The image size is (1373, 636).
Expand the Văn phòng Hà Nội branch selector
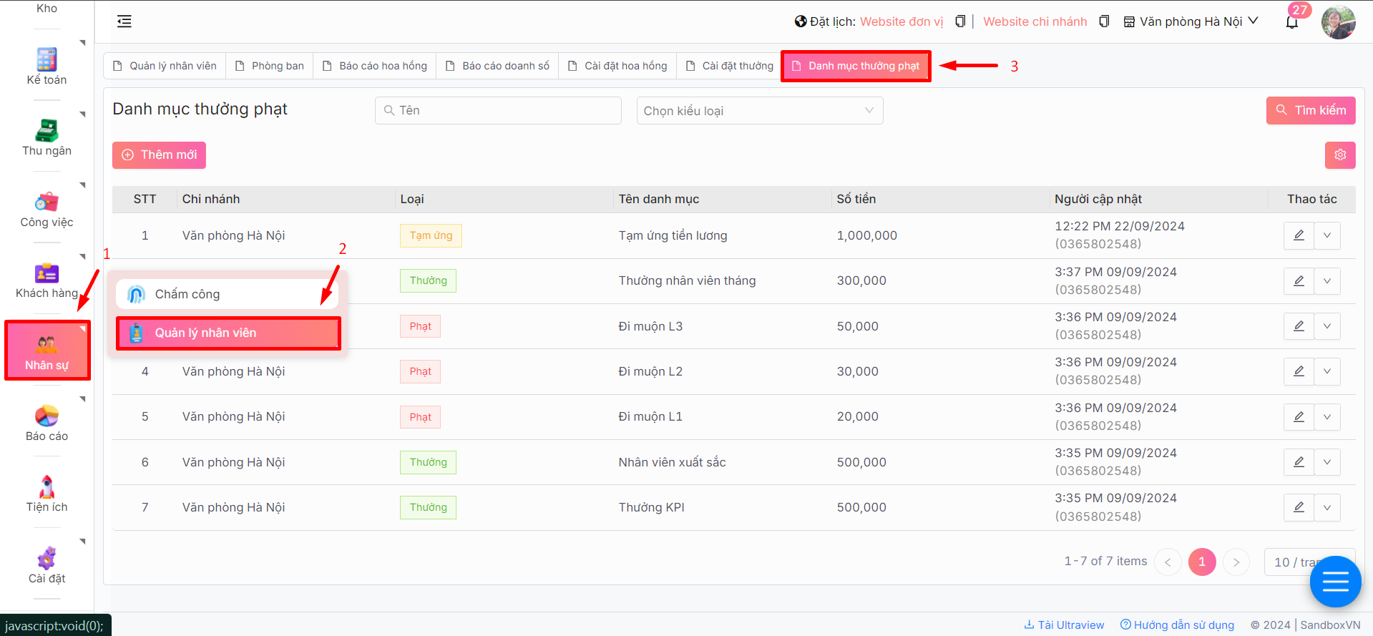click(x=1191, y=21)
